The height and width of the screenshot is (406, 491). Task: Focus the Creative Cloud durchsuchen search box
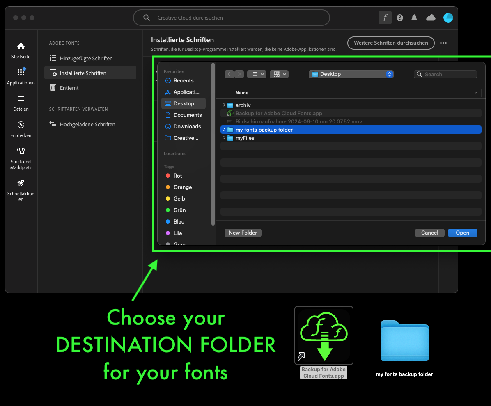232,18
